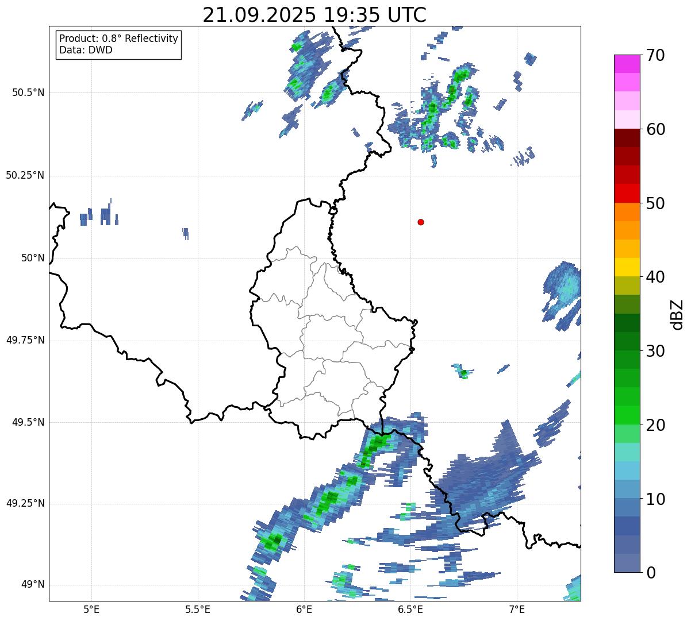The height and width of the screenshot is (621, 691).
Task: Click the 49.75°N latitude label
Action: pyautogui.click(x=25, y=340)
